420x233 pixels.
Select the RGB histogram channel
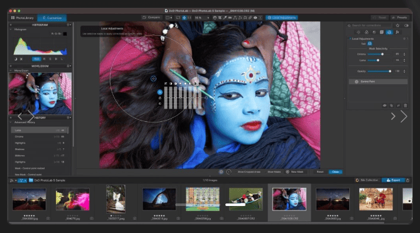36,59
